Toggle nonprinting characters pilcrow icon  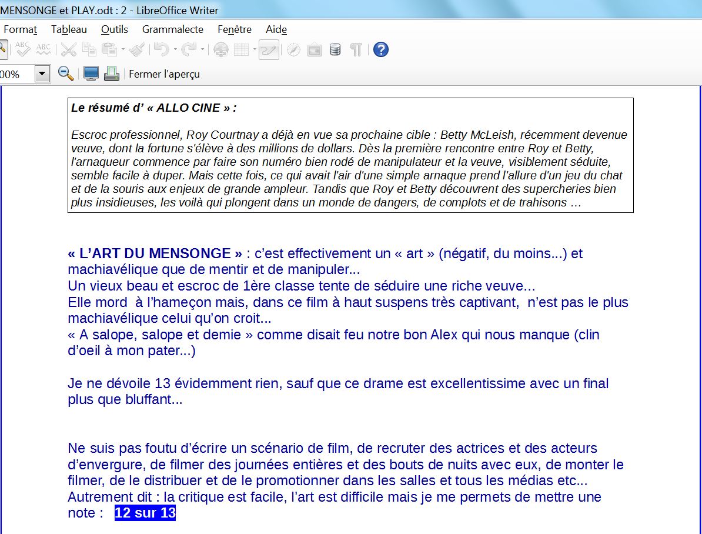pos(356,49)
